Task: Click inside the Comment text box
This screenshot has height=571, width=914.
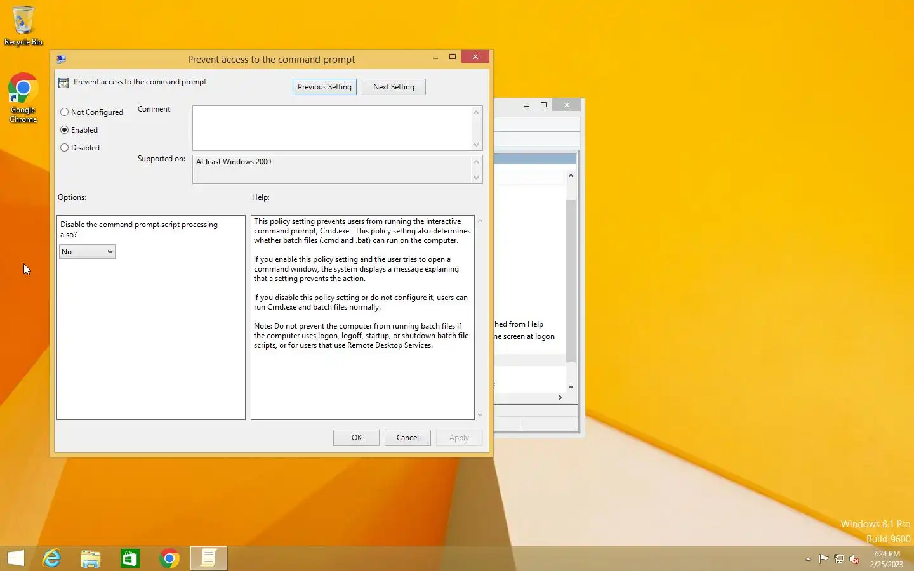Action: (x=332, y=128)
